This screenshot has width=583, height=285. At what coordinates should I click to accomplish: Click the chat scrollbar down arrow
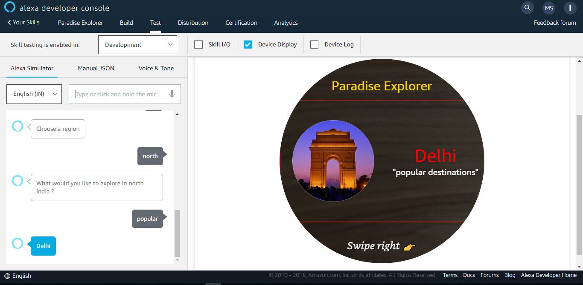(177, 260)
